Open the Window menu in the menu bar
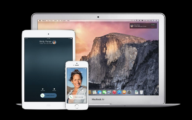This screenshot has height=120, width=192. (x=63, y=20)
